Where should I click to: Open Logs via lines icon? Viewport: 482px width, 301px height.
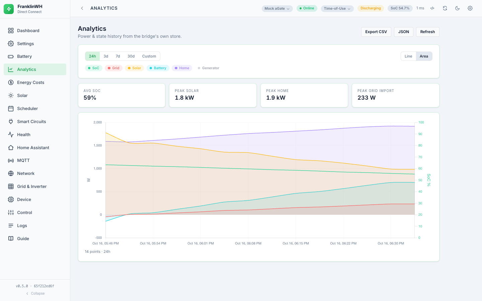11,226
